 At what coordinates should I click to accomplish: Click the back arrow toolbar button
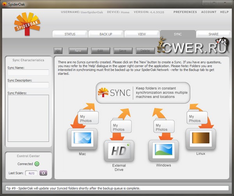[x=58, y=50]
